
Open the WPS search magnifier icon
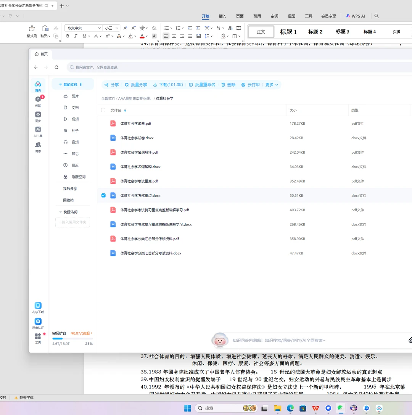(x=377, y=16)
